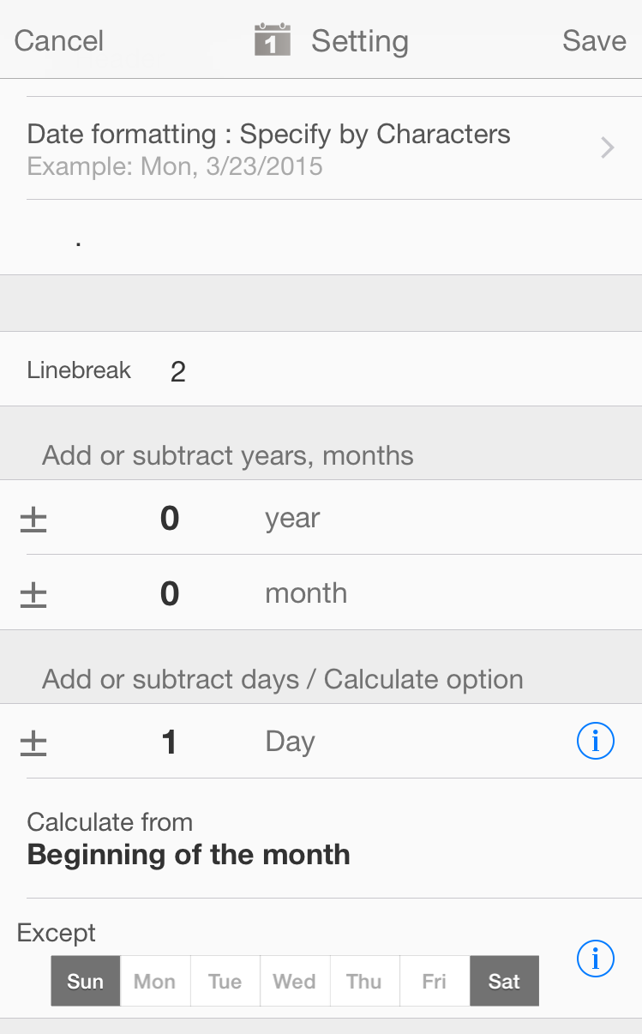Show info about the Except weekdays option

(596, 959)
